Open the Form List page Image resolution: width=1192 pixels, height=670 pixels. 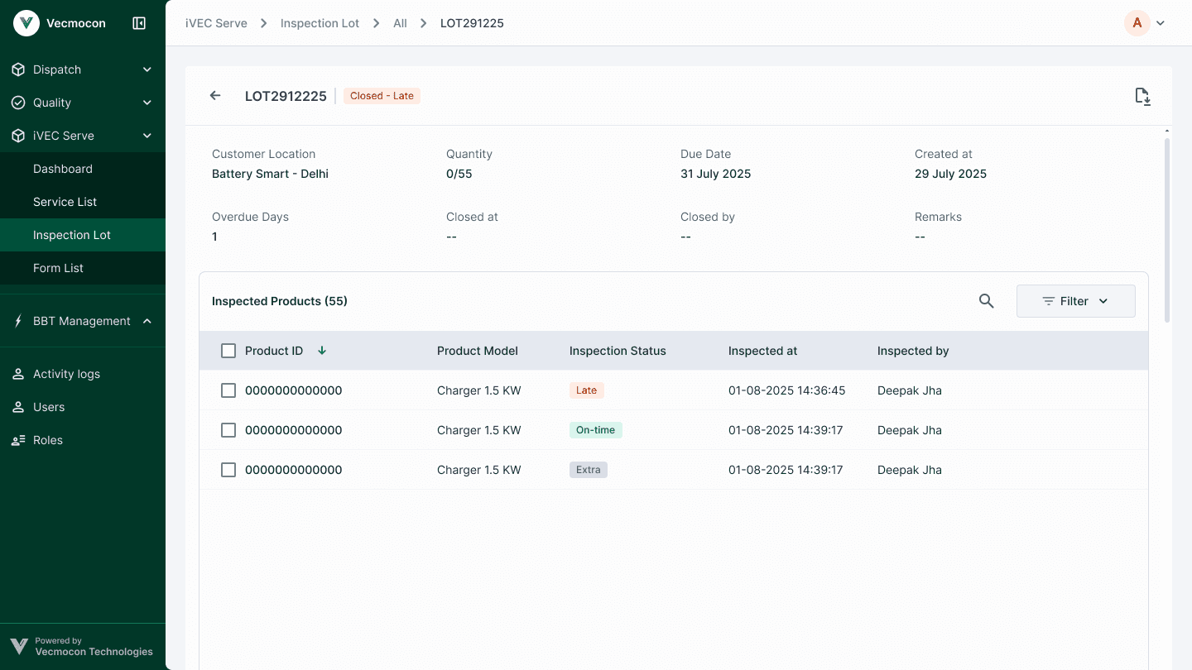(83, 268)
